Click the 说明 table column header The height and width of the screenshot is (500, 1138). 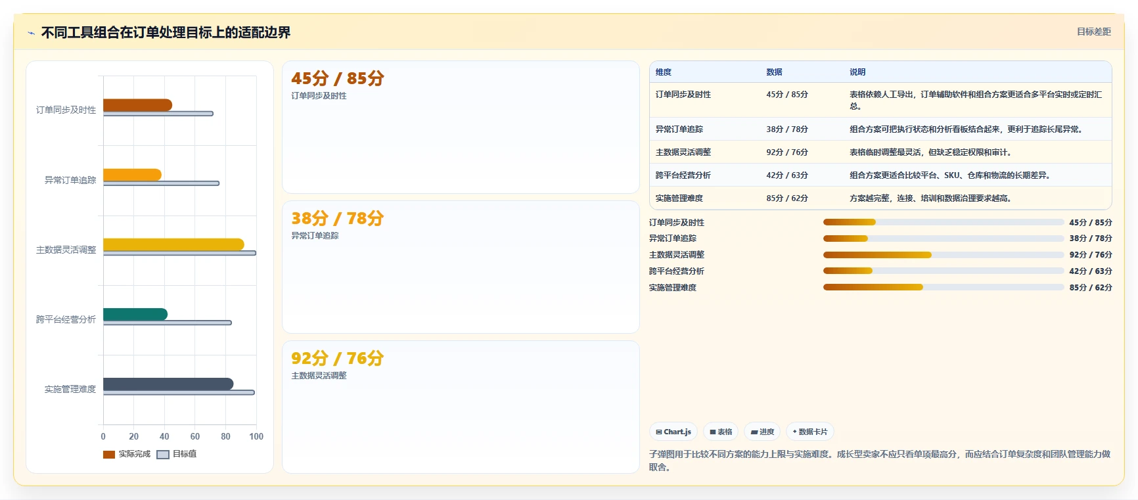coord(857,72)
